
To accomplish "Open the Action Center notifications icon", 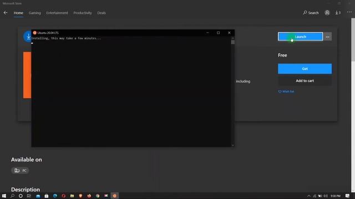I will 348,196.
